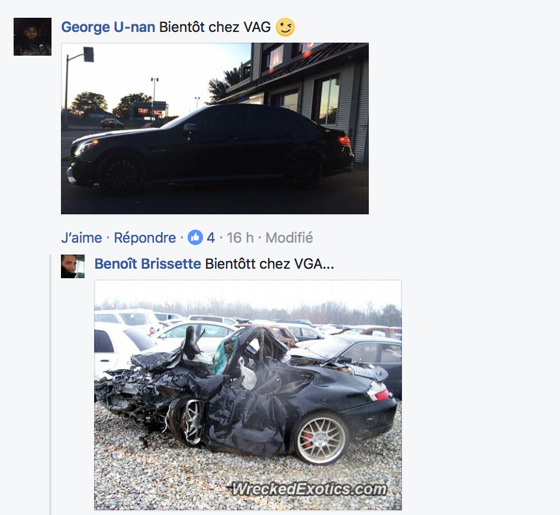Open Benoît Brissette's profile picture
560x515 pixels.
pos(73,266)
